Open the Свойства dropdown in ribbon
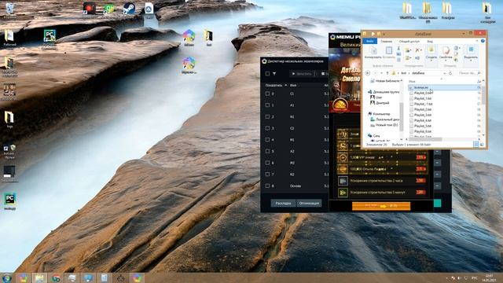This screenshot has width=503, height=283. (446, 58)
